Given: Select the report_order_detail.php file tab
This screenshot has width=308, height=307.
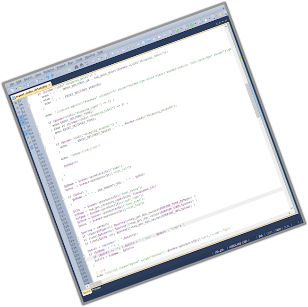Looking at the screenshot, I should [32, 91].
